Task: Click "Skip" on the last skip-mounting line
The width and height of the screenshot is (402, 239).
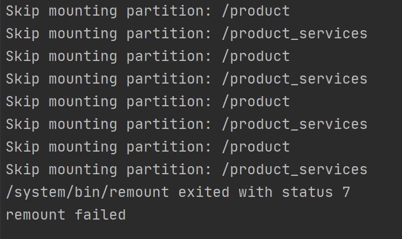Action: click(x=23, y=169)
